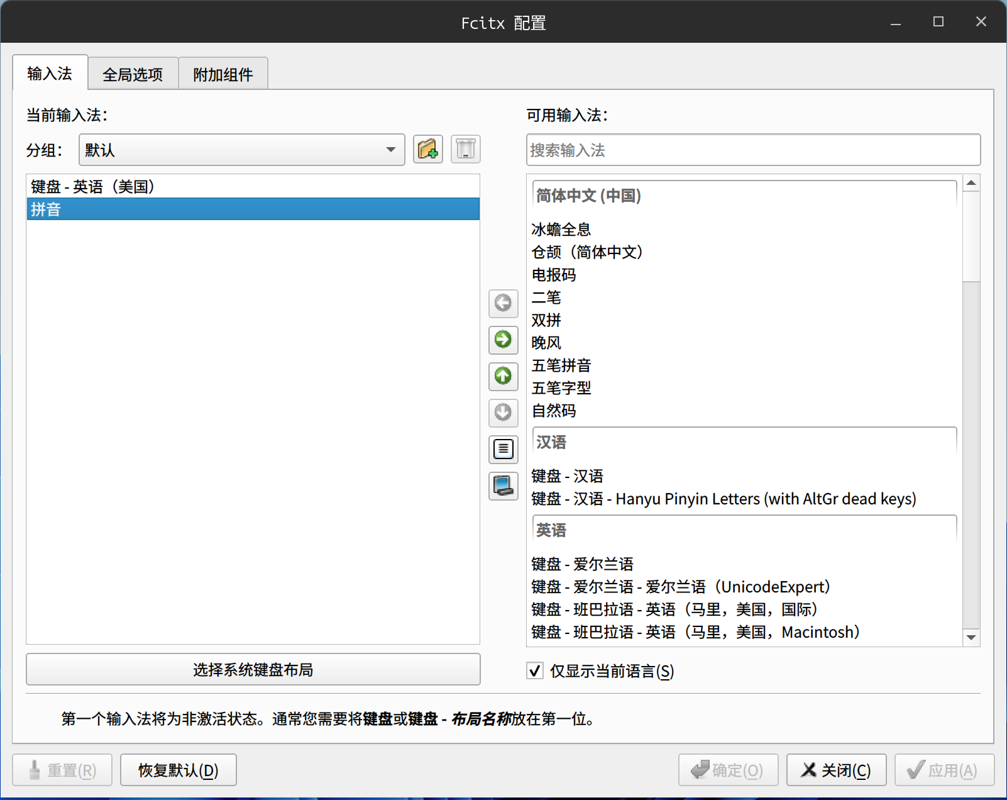Click the 搜索输入法 search field
The image size is (1007, 800).
[x=752, y=150]
